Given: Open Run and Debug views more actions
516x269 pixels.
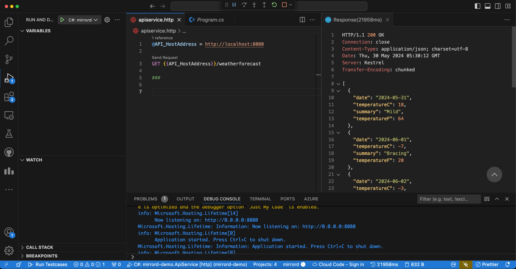Looking at the screenshot, I should click(x=117, y=20).
